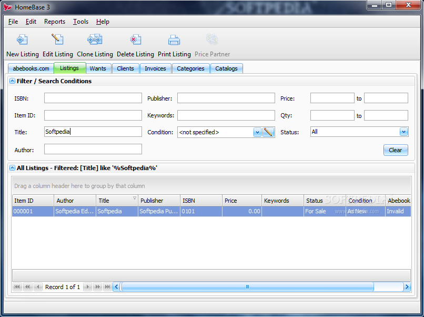The image size is (424, 317).
Task: Open the Reports menu
Action: (x=55, y=22)
